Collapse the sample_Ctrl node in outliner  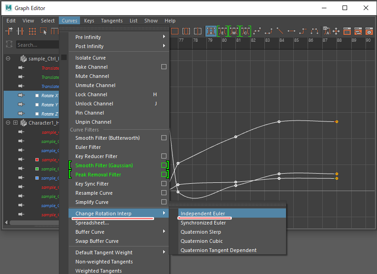coord(8,59)
